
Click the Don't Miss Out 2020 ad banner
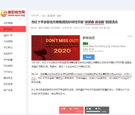click(56, 48)
